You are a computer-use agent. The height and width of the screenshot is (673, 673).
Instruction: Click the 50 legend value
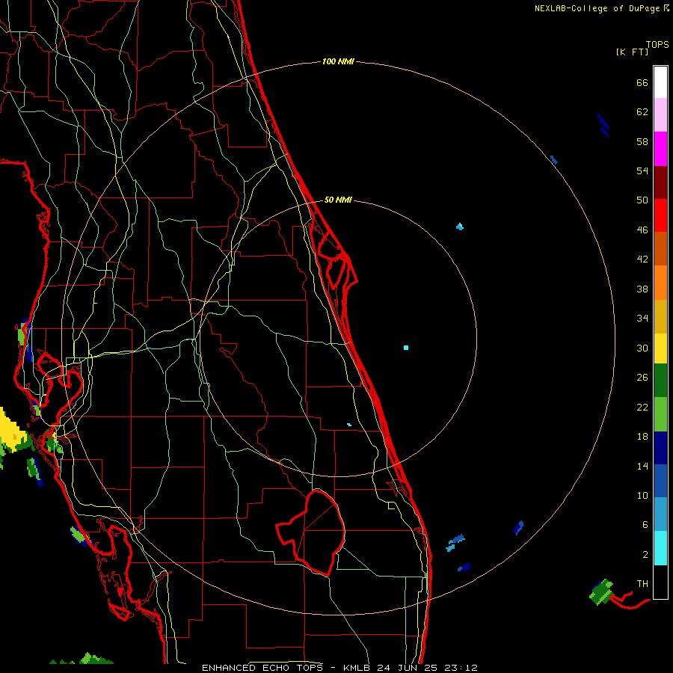642,200
